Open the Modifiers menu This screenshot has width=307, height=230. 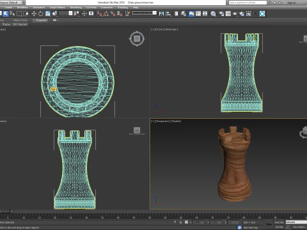22,8
